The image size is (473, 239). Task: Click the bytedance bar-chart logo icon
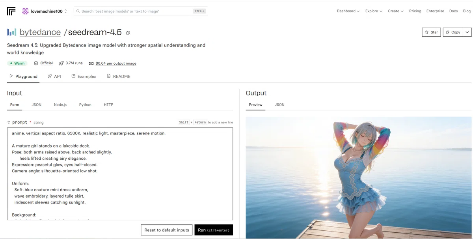coord(12,32)
